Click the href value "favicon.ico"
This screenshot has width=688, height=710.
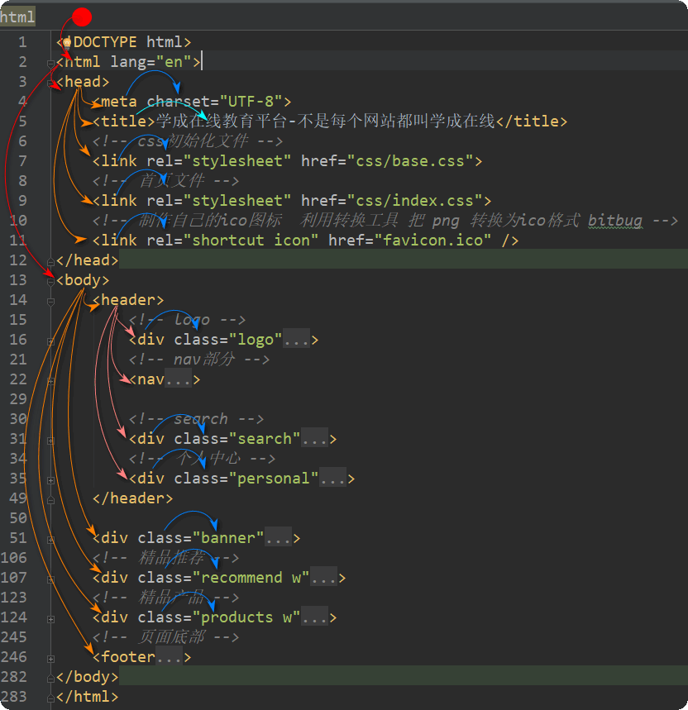point(433,240)
